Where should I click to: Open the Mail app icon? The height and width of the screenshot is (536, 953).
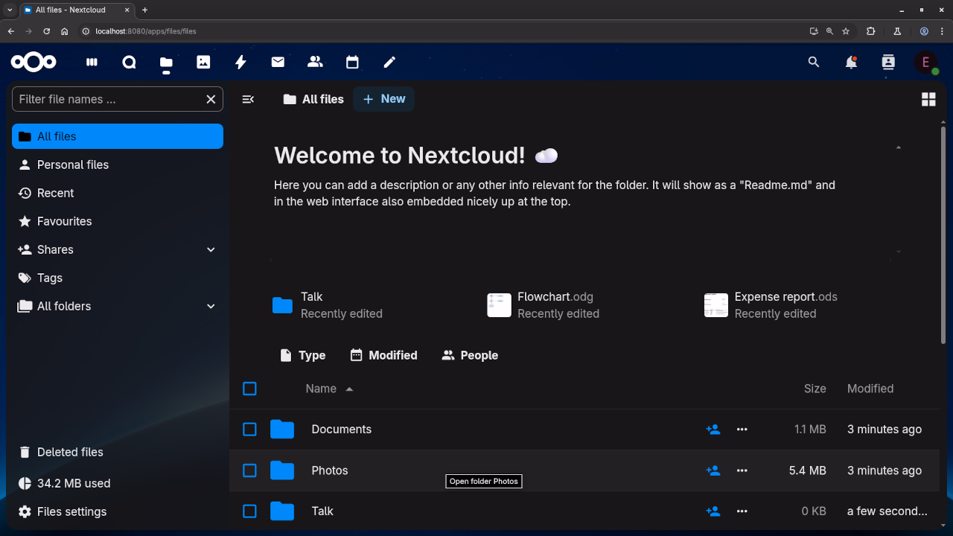click(278, 63)
